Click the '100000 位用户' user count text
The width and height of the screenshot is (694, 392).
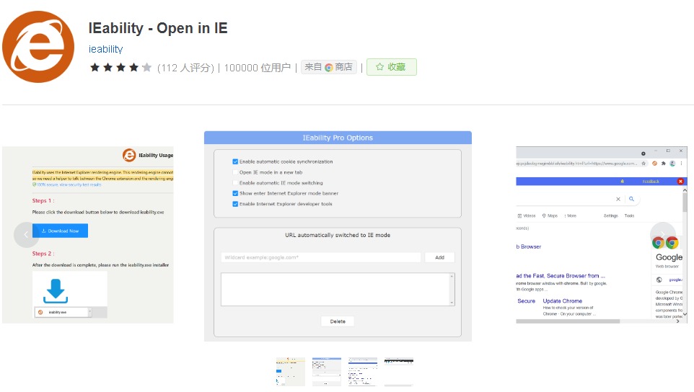point(257,68)
